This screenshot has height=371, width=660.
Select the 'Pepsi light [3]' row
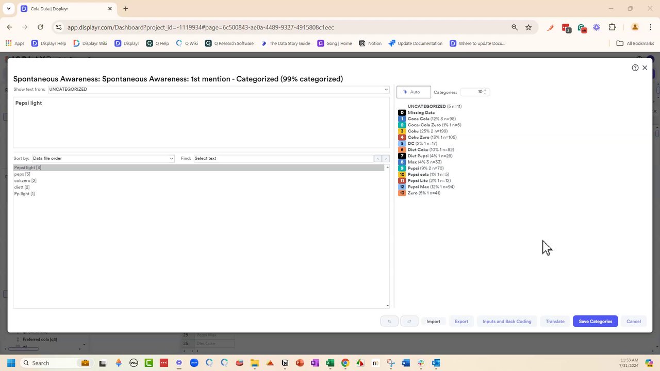coord(199,167)
